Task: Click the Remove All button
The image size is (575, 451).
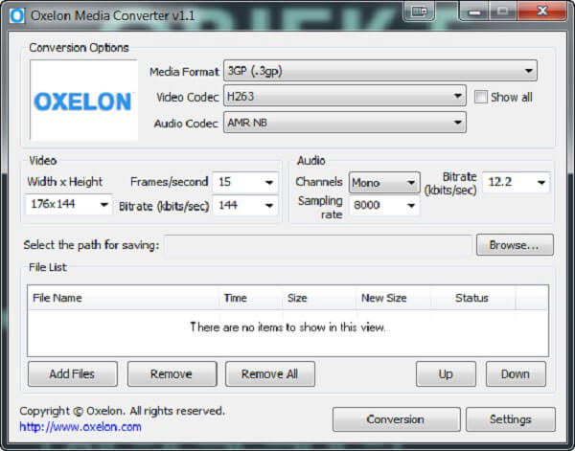Action: [270, 374]
